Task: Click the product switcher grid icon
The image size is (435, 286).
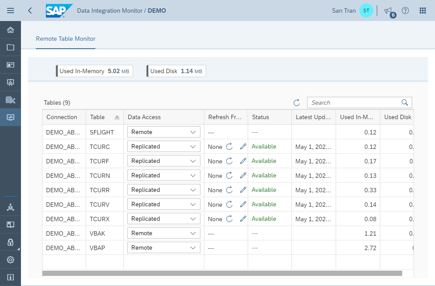Action: (x=422, y=11)
